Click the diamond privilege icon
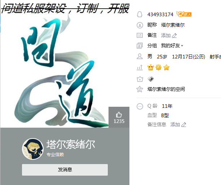The height and width of the screenshot is (185, 221). [151, 79]
